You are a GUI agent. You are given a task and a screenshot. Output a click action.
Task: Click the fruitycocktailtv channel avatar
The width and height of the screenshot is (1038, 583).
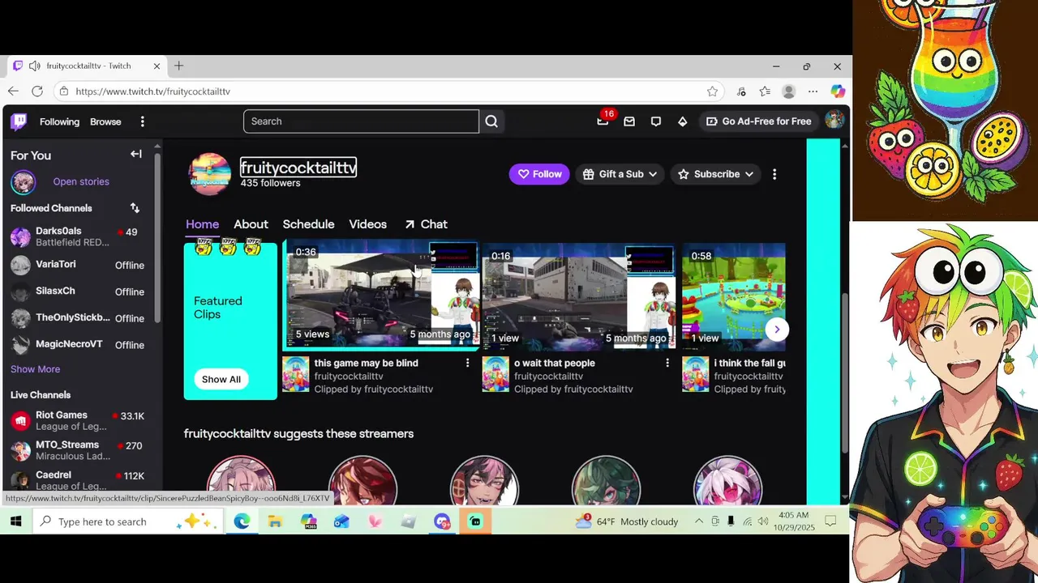coord(210,174)
